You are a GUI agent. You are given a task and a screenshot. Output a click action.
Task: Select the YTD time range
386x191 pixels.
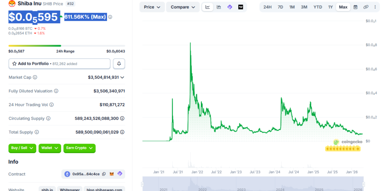pos(318,7)
